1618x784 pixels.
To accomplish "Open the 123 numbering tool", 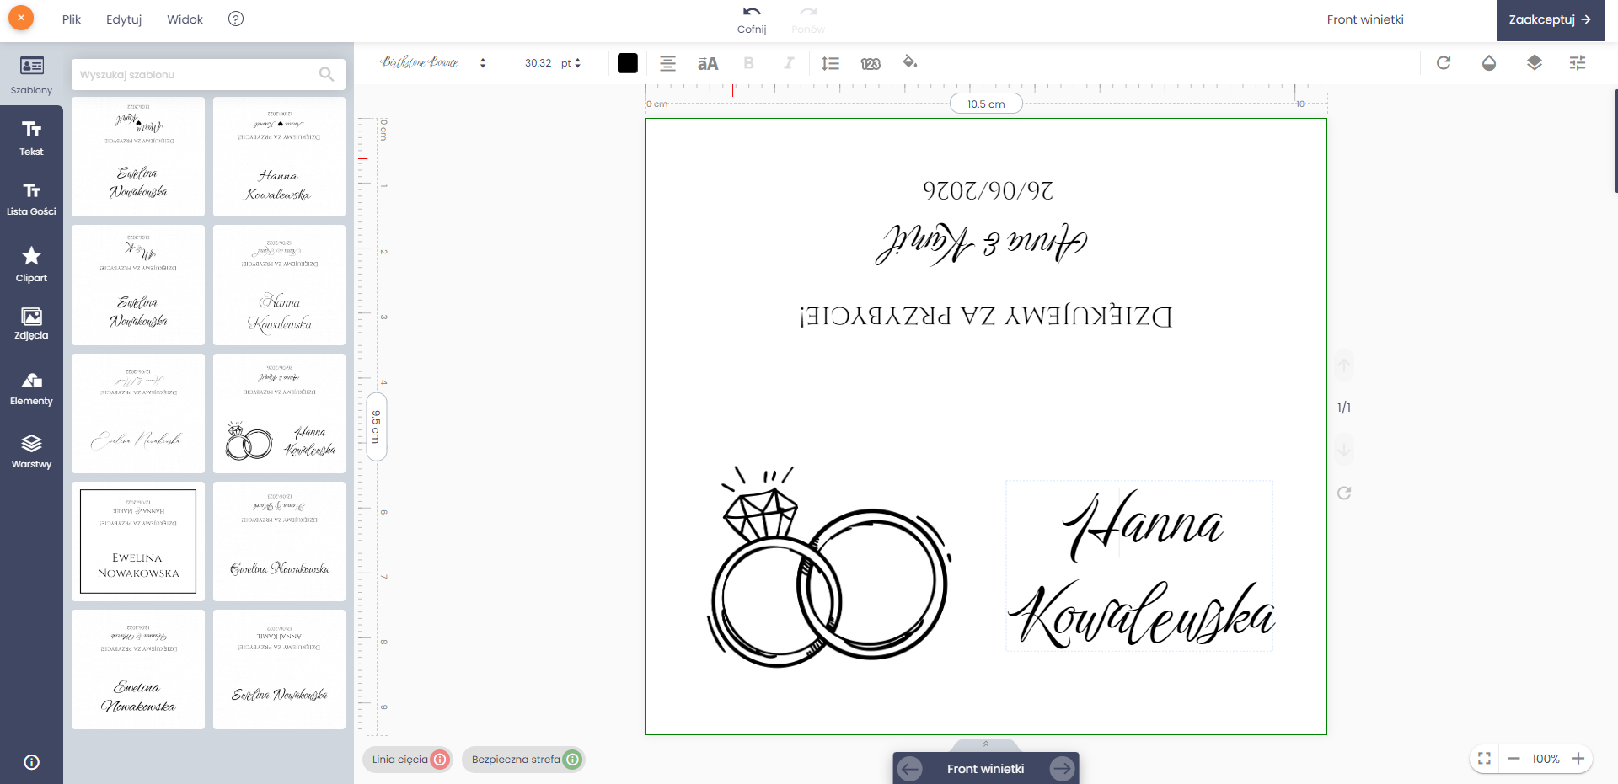I will (871, 63).
